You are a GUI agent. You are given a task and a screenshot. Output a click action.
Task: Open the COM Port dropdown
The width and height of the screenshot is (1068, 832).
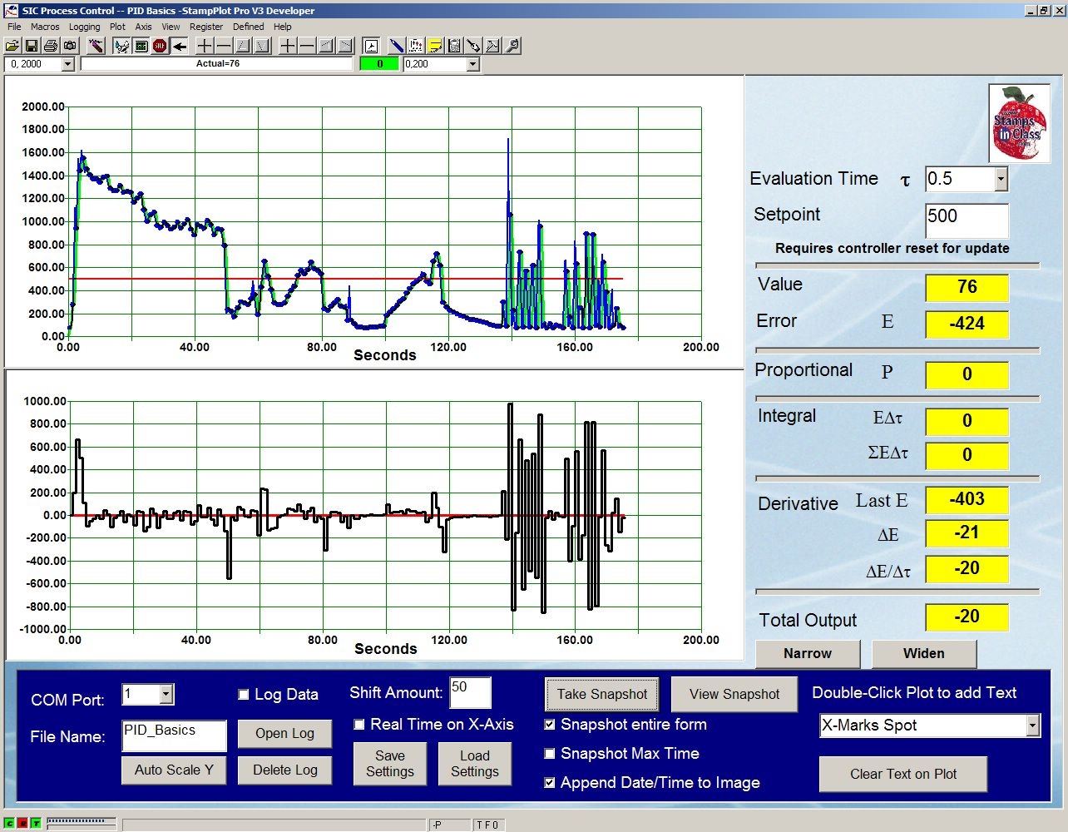coord(166,694)
